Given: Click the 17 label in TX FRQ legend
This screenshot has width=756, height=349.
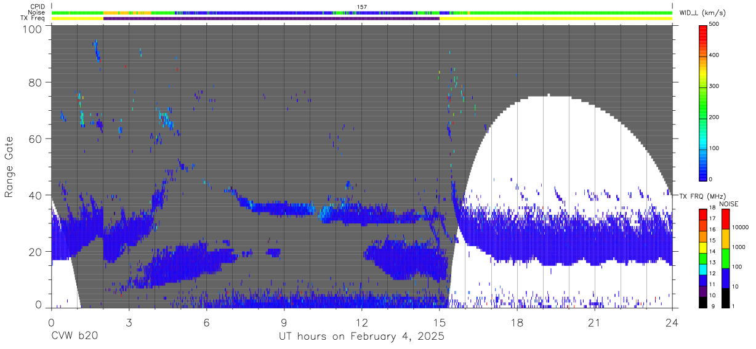Looking at the screenshot, I should coord(712,219).
